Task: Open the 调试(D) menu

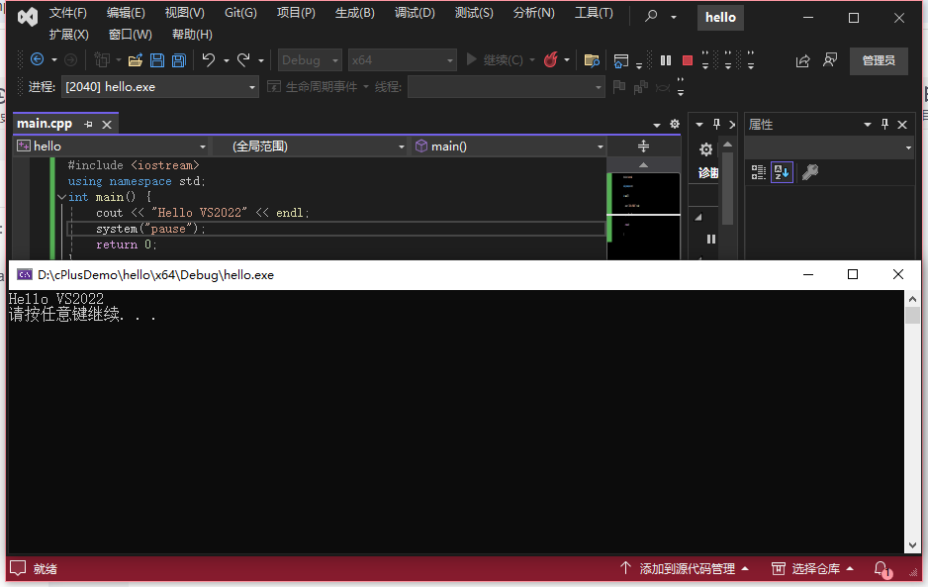Action: coord(415,13)
